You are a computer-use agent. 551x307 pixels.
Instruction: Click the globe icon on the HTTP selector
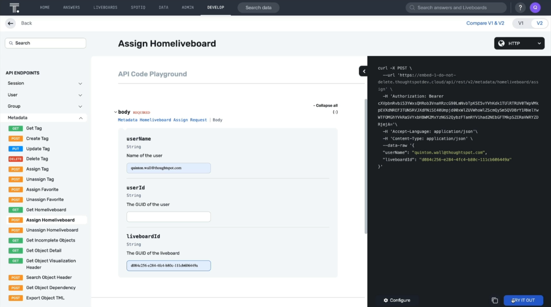click(x=502, y=43)
